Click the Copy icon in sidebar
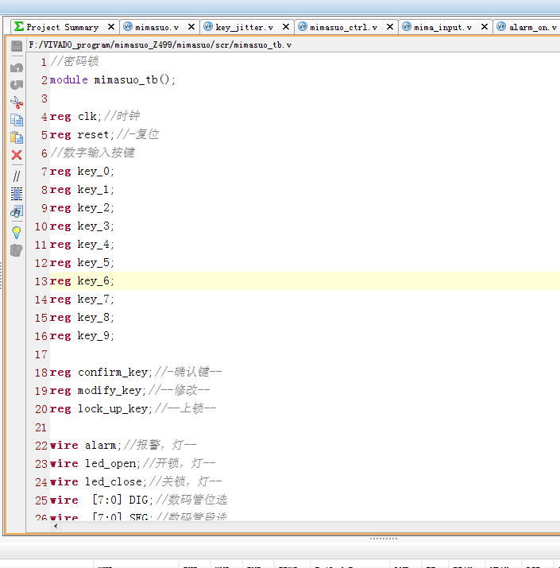Image resolution: width=560 pixels, height=568 pixels. [17, 120]
